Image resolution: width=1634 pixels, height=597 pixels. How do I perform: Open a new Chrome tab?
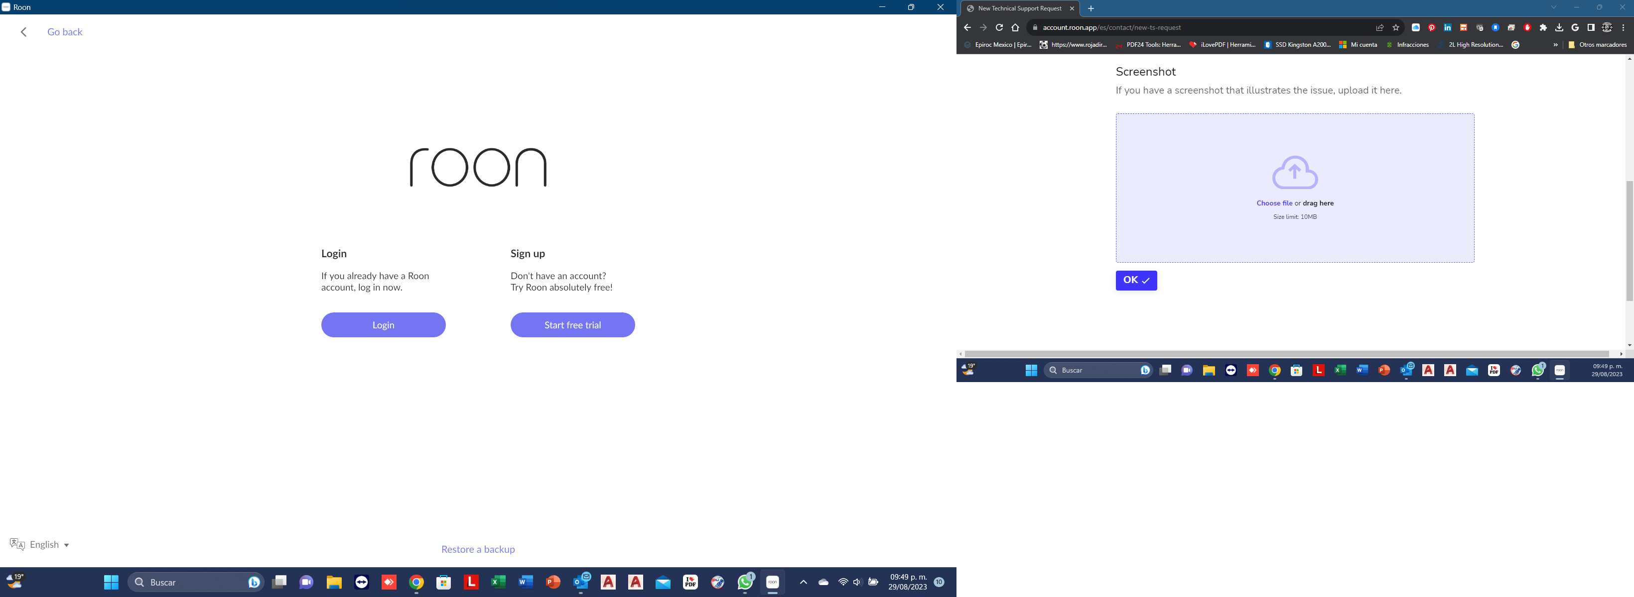[1091, 8]
